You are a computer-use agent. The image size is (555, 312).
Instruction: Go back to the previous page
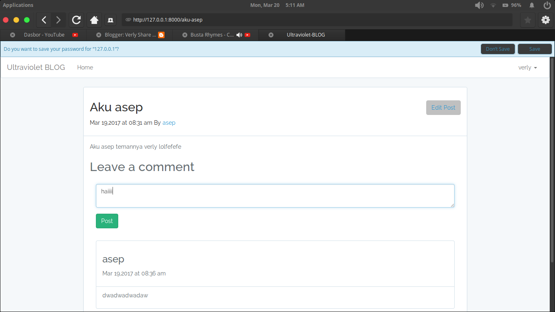(x=44, y=19)
